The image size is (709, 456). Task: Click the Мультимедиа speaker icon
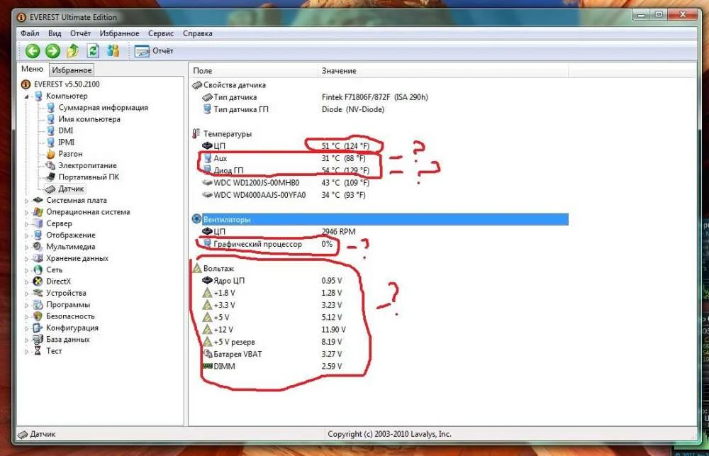tap(38, 247)
